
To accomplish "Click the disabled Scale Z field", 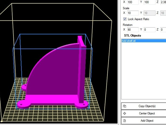I will click(163, 13).
